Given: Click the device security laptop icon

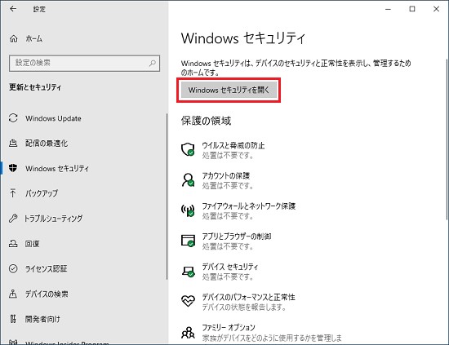Looking at the screenshot, I should (x=188, y=272).
